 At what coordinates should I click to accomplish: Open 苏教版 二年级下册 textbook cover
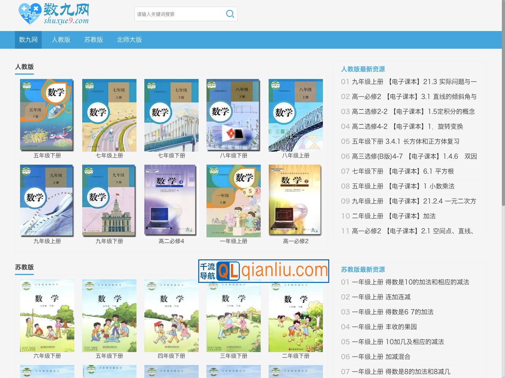point(295,316)
